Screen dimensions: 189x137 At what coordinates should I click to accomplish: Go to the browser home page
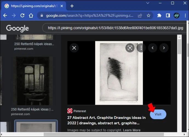(31, 15)
